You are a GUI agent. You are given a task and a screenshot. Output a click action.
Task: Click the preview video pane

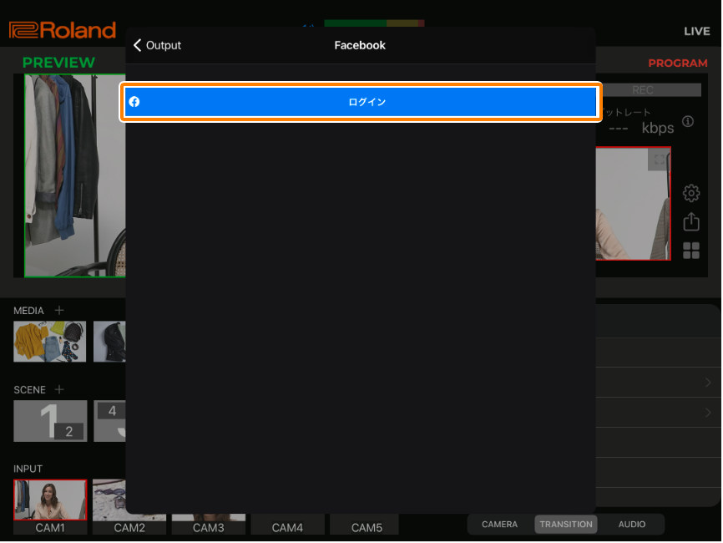[x=74, y=175]
